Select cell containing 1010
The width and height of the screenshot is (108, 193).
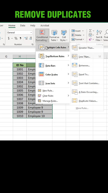click(20, 116)
